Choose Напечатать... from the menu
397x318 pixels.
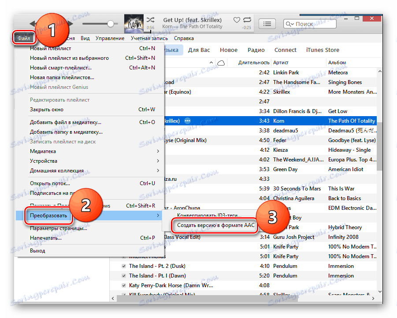click(89, 238)
